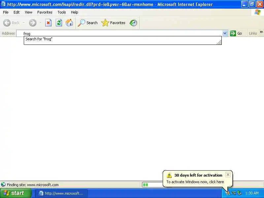This screenshot has width=264, height=198.
Task: Click 'Finding site: www.microsoft.com' status text
Action: click(33, 185)
